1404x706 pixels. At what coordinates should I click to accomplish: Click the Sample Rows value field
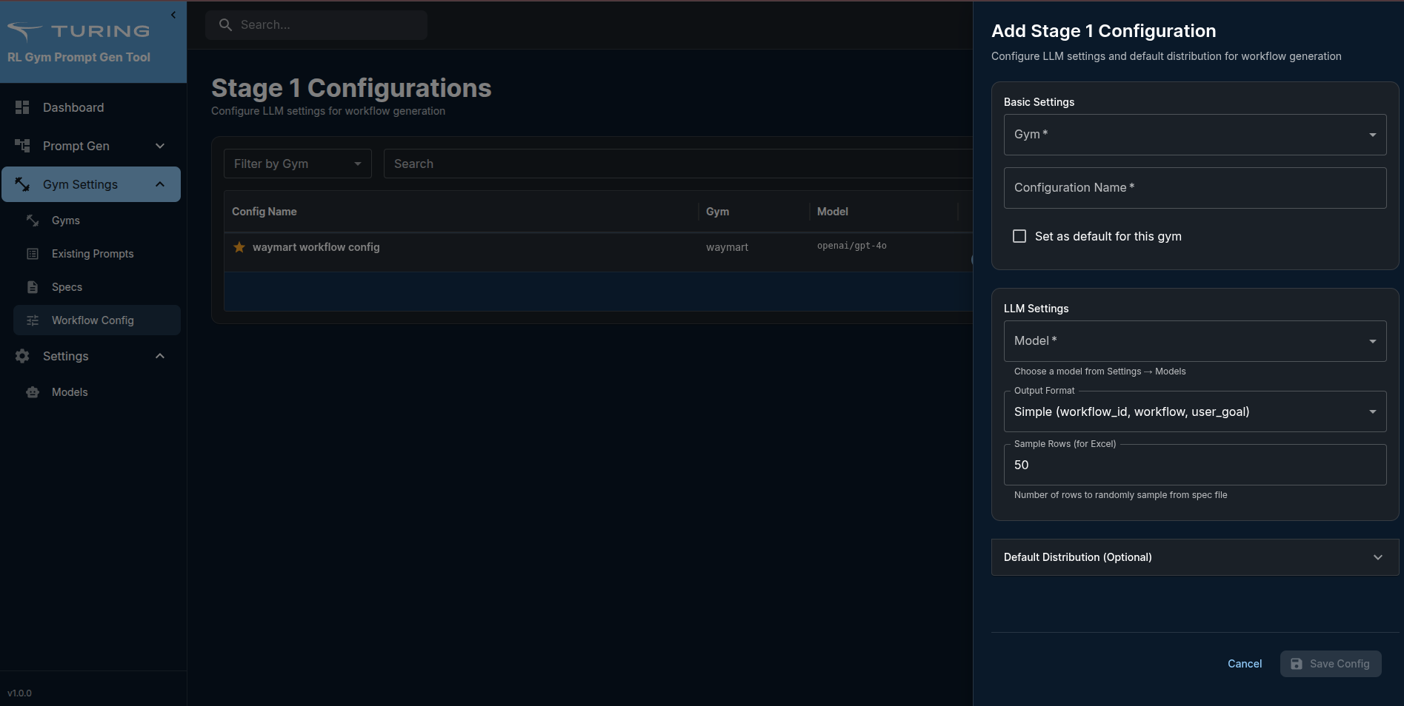click(x=1194, y=465)
